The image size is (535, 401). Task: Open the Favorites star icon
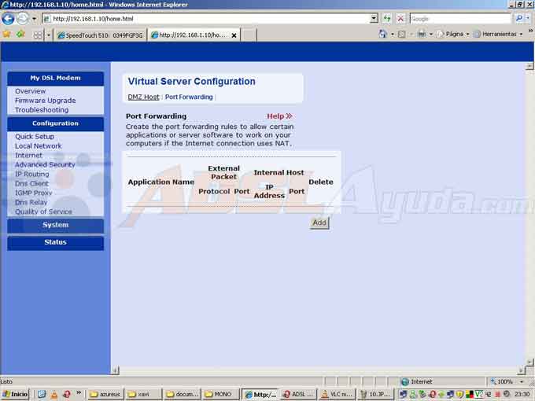(x=6, y=35)
